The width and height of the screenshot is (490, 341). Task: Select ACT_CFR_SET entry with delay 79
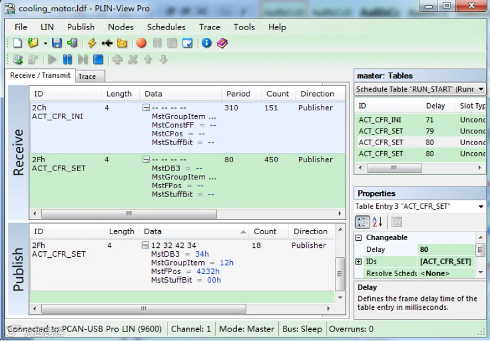tap(420, 132)
